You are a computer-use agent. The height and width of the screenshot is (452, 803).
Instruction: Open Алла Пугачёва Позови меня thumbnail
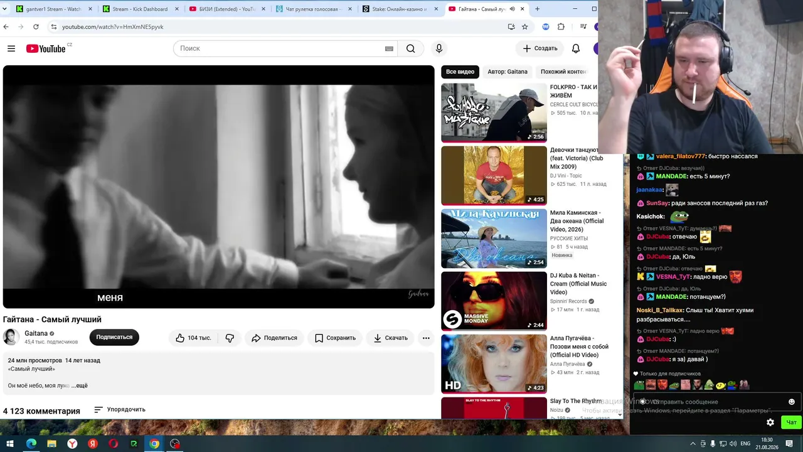[494, 364]
